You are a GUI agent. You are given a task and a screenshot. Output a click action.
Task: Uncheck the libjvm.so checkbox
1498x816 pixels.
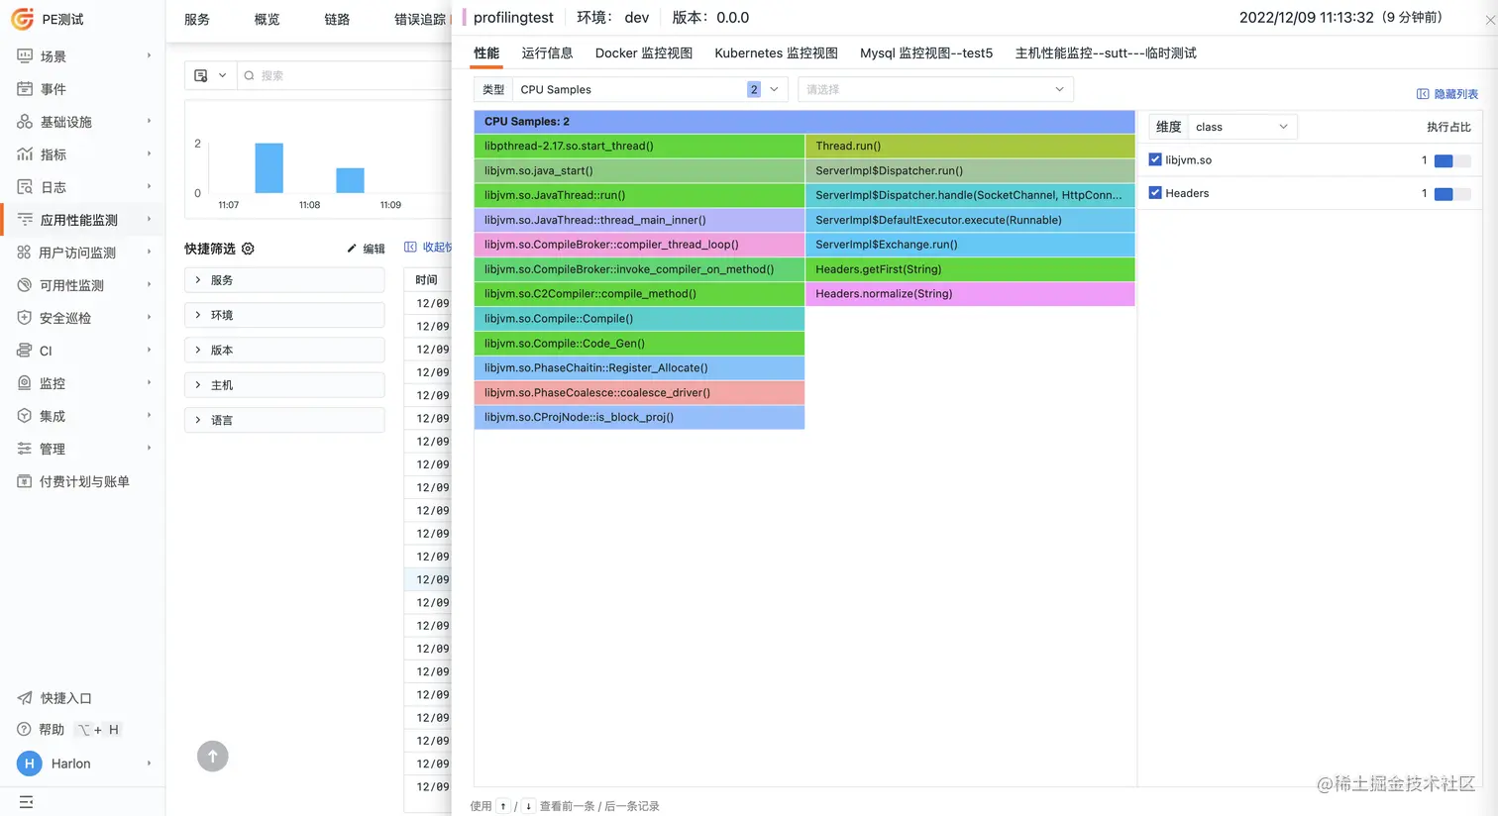click(x=1155, y=159)
